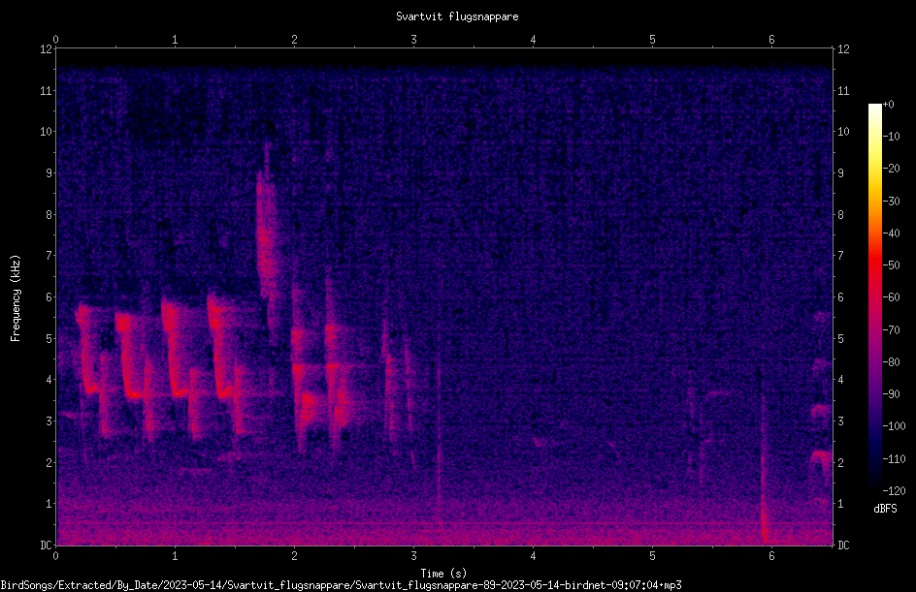Click the file path text at bottom
The image size is (916, 592).
pyautogui.click(x=341, y=585)
